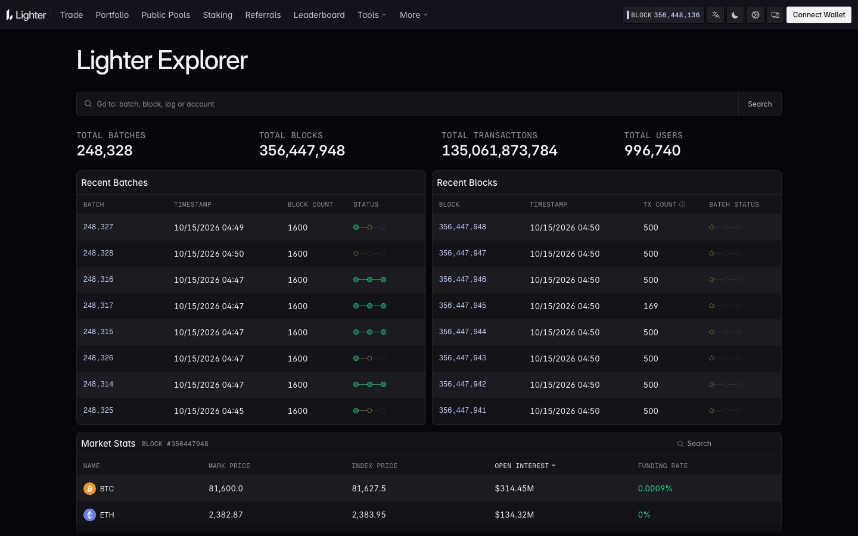Expand the Tools dropdown menu
This screenshot has width=858, height=536.
(372, 15)
